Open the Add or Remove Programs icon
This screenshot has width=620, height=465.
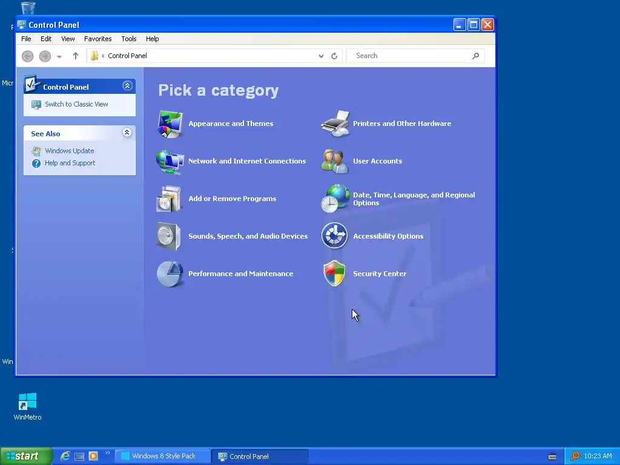click(169, 199)
